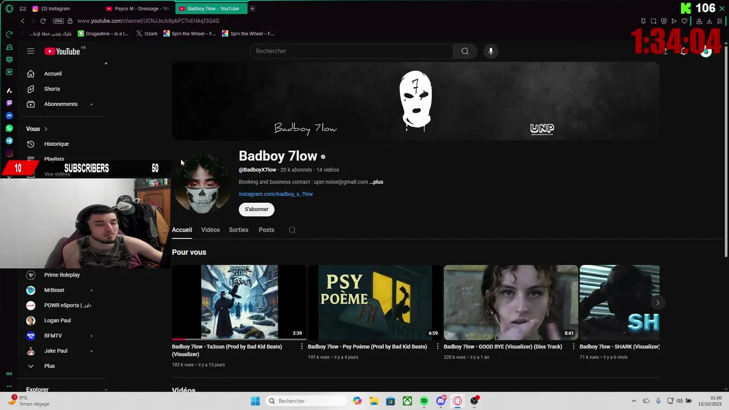Open Spotify from the taskbar
Image resolution: width=729 pixels, height=410 pixels.
pyautogui.click(x=424, y=401)
